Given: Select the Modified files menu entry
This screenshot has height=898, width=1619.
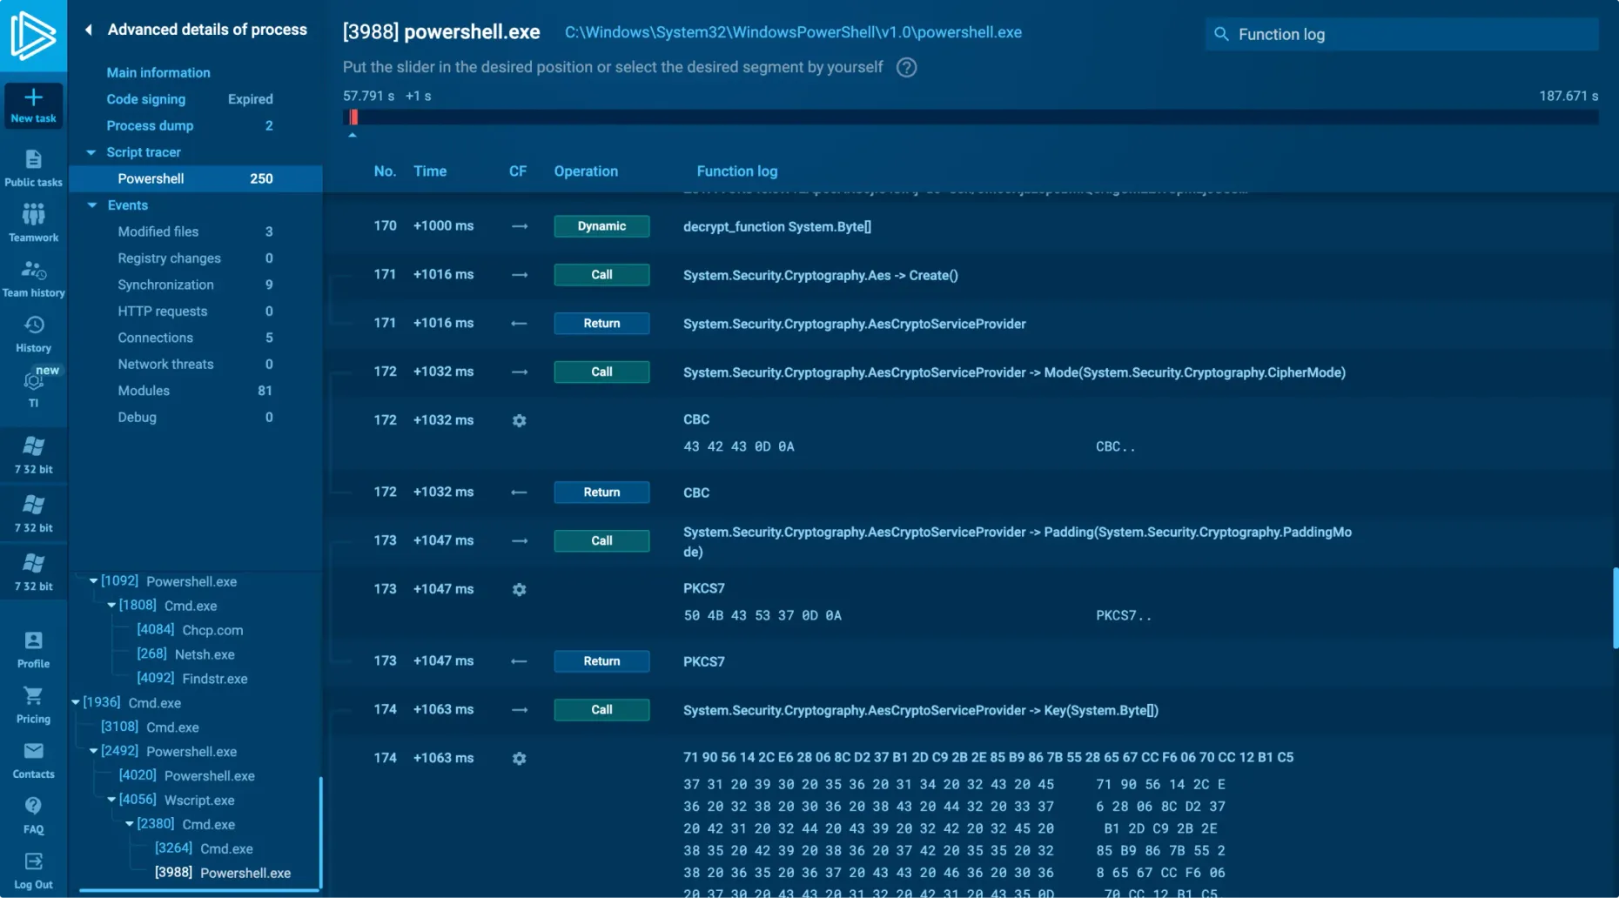Looking at the screenshot, I should 158,231.
